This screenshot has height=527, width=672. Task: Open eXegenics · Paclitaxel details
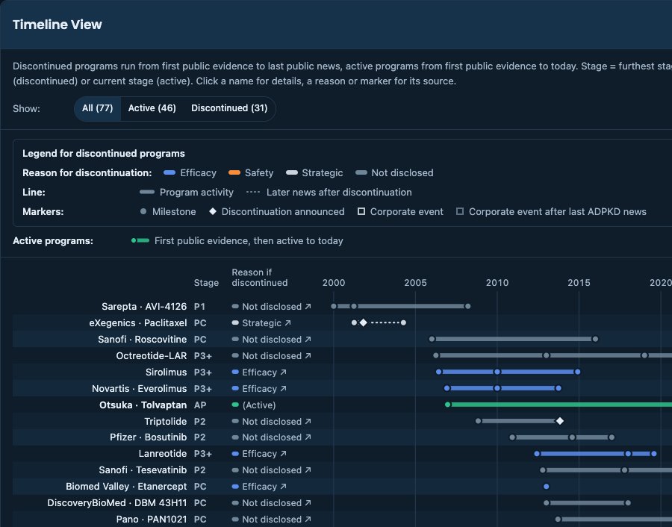138,323
